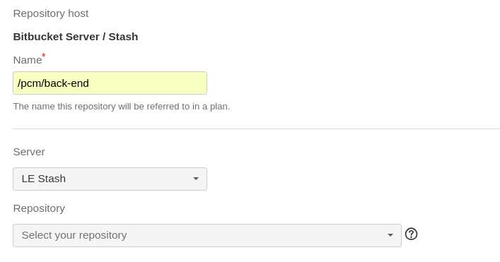Focus the Name field containing /pcm/back-end
This screenshot has width=500, height=262.
pos(110,83)
